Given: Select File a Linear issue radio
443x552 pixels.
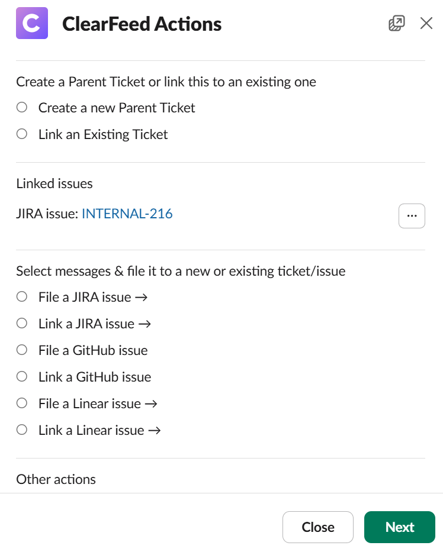Looking at the screenshot, I should [22, 403].
